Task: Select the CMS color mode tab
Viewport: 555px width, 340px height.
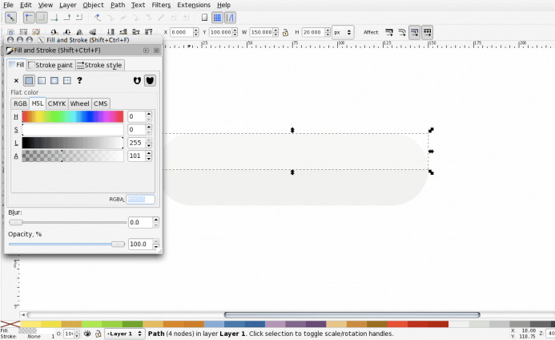Action: 101,103
